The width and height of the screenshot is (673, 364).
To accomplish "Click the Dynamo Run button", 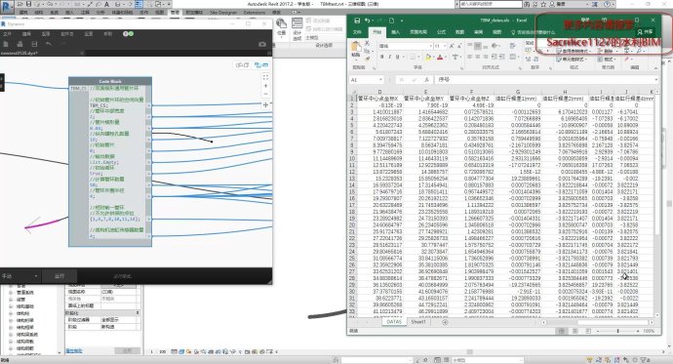I will click(59, 276).
